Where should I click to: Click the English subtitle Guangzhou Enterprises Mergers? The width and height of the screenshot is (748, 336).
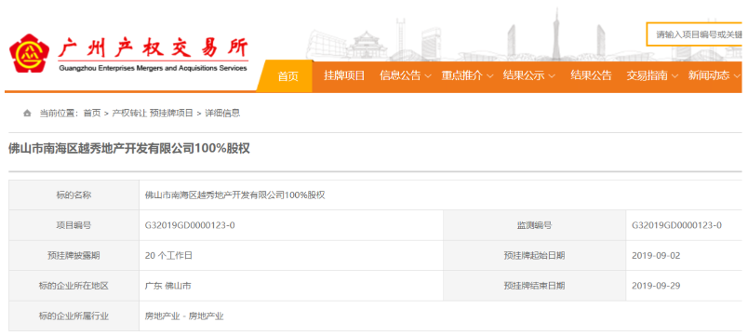click(153, 68)
